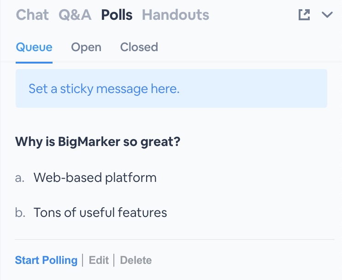Click the divider line above Start Polling
Viewport: 342px width, 280px height.
coord(174,239)
